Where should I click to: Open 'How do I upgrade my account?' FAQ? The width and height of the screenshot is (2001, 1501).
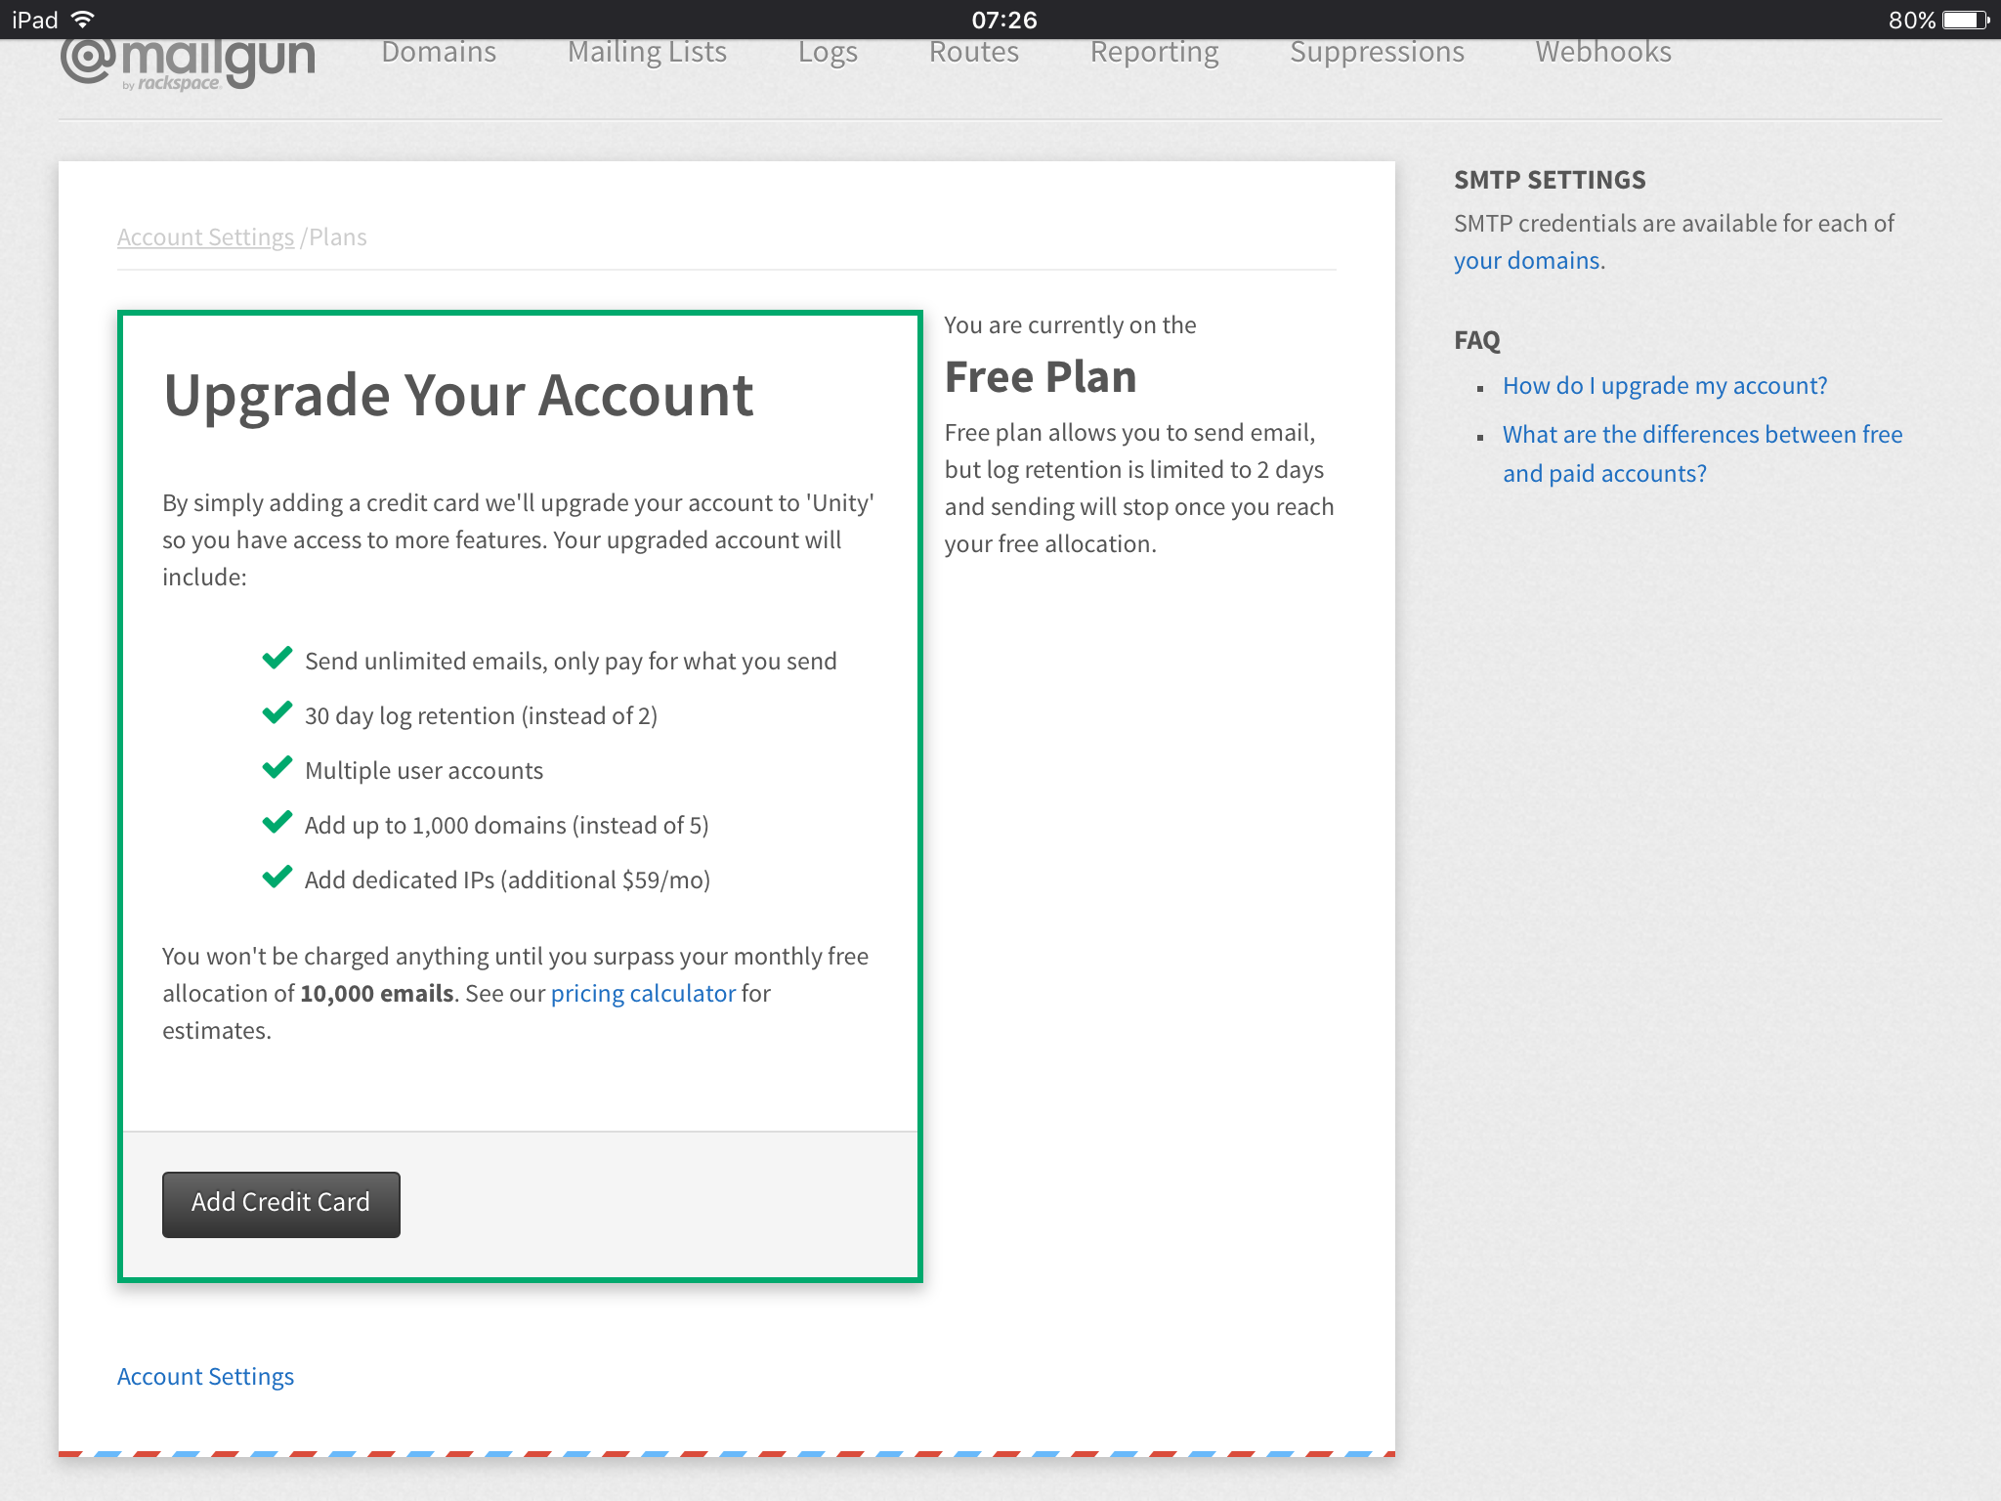point(1664,386)
